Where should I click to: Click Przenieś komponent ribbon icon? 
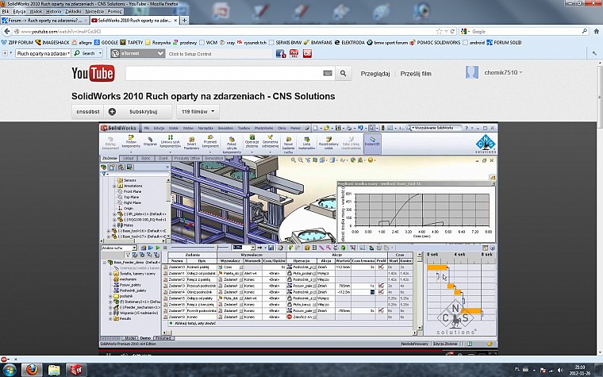(210, 143)
